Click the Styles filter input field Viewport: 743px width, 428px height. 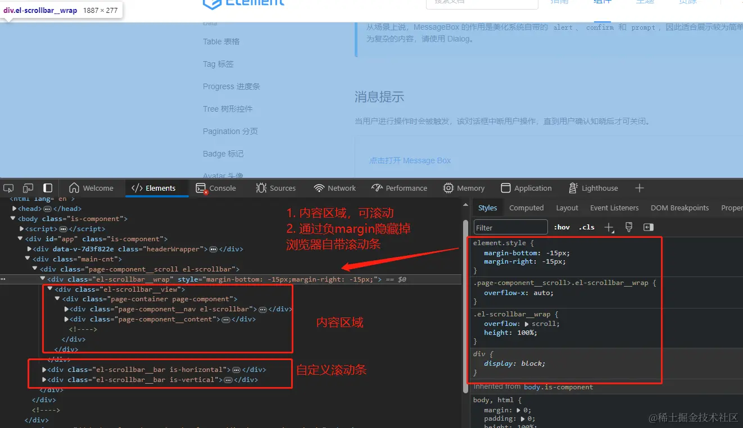(510, 227)
